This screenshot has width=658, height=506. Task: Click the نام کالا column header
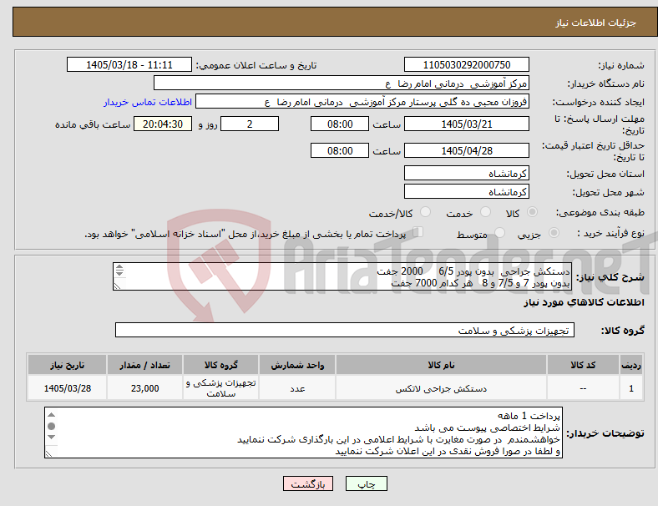click(x=441, y=365)
